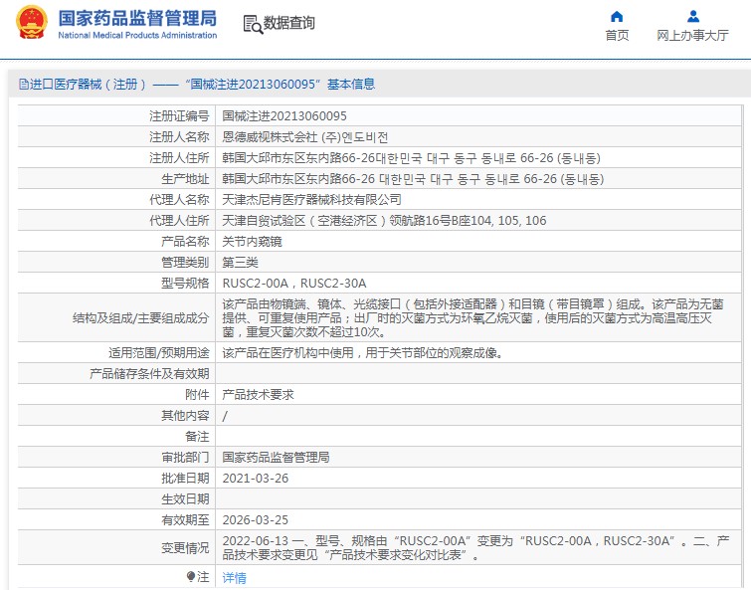751x590 pixels.
Task: Click the home icon above 首页
Action: point(617,16)
